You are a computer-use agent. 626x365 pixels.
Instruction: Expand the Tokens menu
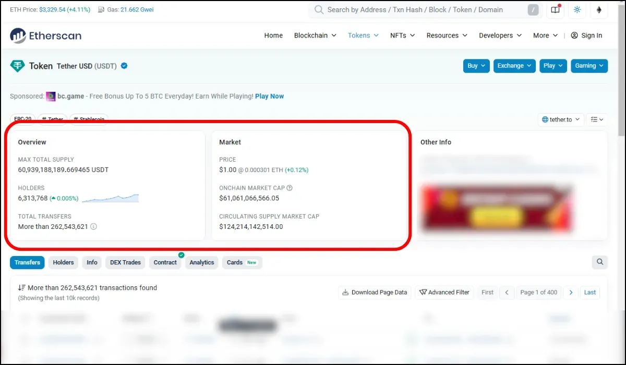click(363, 35)
